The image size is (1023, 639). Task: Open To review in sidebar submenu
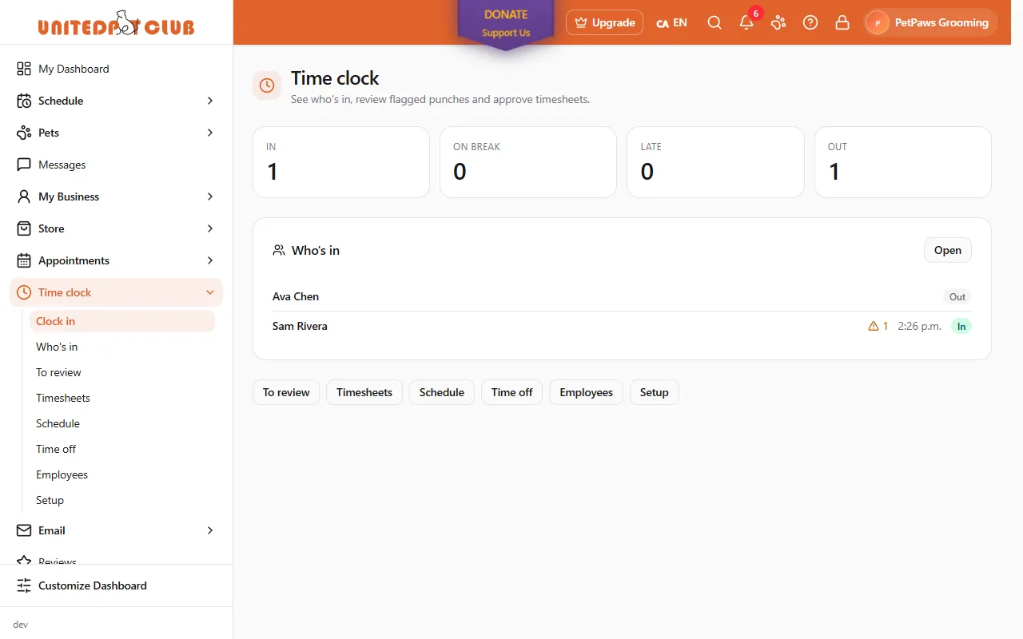coord(122,372)
